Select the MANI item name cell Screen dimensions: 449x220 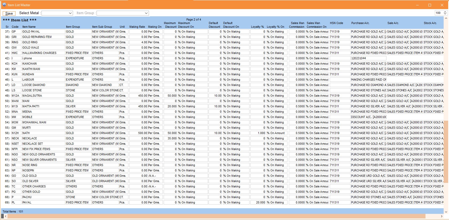pyautogui.click(x=44, y=101)
